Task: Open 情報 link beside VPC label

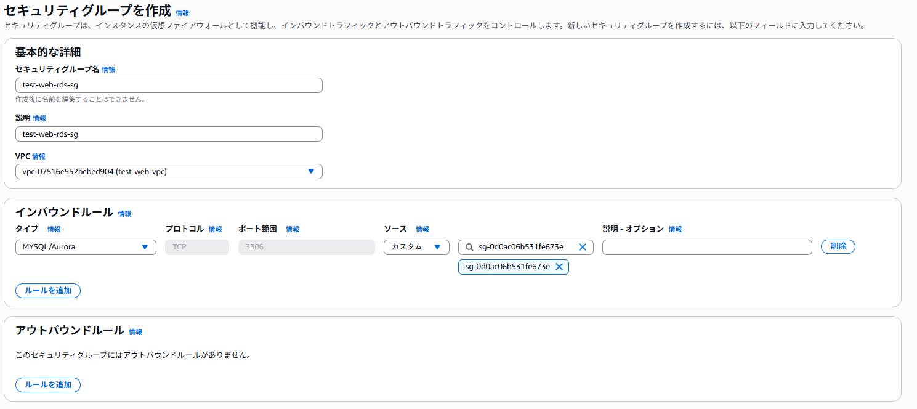Action: (39, 157)
